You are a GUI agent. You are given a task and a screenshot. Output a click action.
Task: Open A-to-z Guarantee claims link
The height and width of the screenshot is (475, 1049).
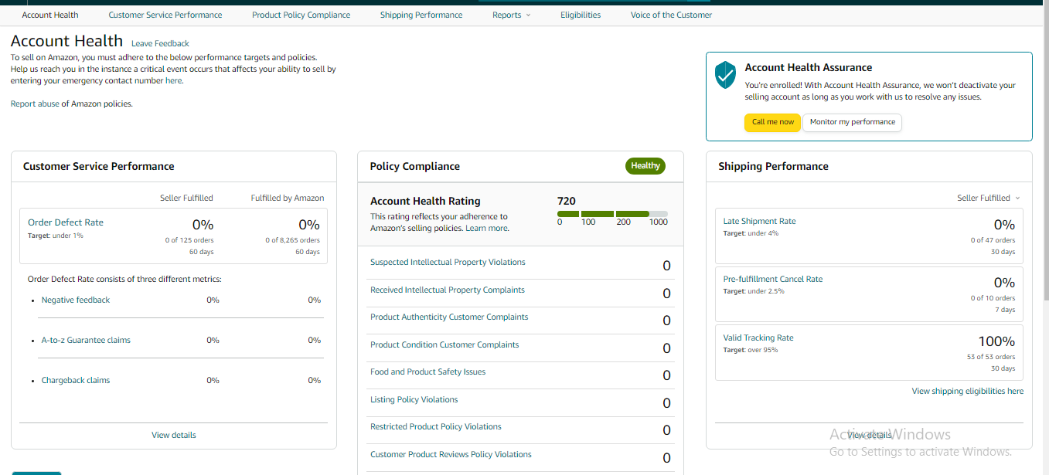pyautogui.click(x=86, y=340)
